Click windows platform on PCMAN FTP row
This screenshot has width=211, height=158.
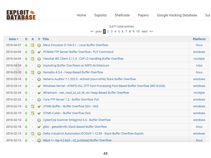tap(199, 52)
